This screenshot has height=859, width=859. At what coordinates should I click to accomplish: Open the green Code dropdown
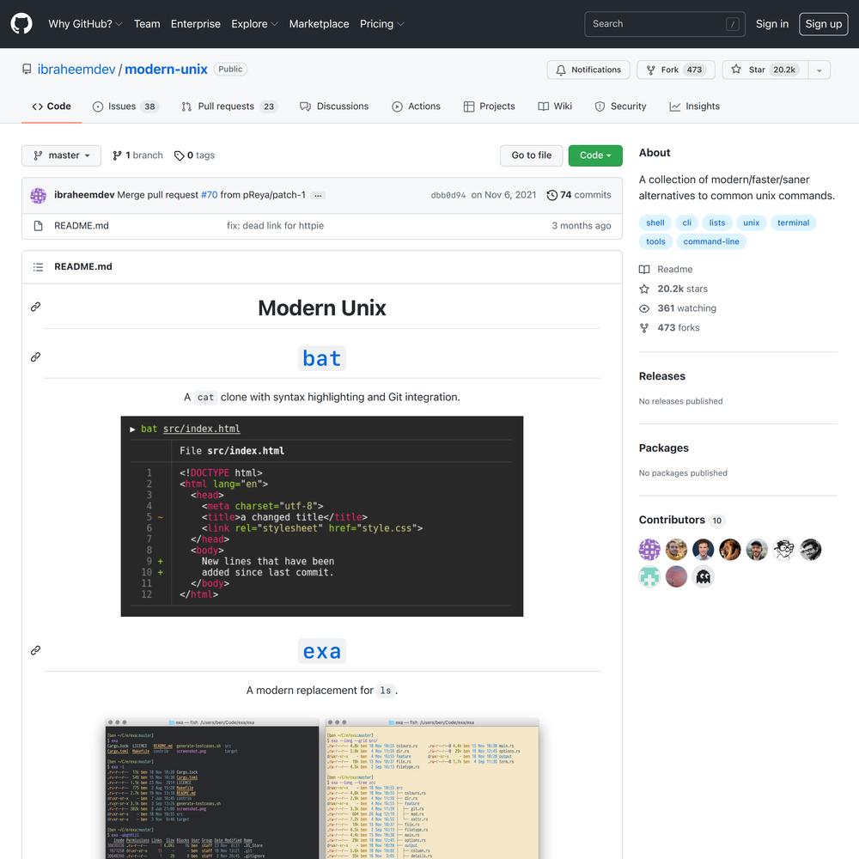(x=595, y=155)
